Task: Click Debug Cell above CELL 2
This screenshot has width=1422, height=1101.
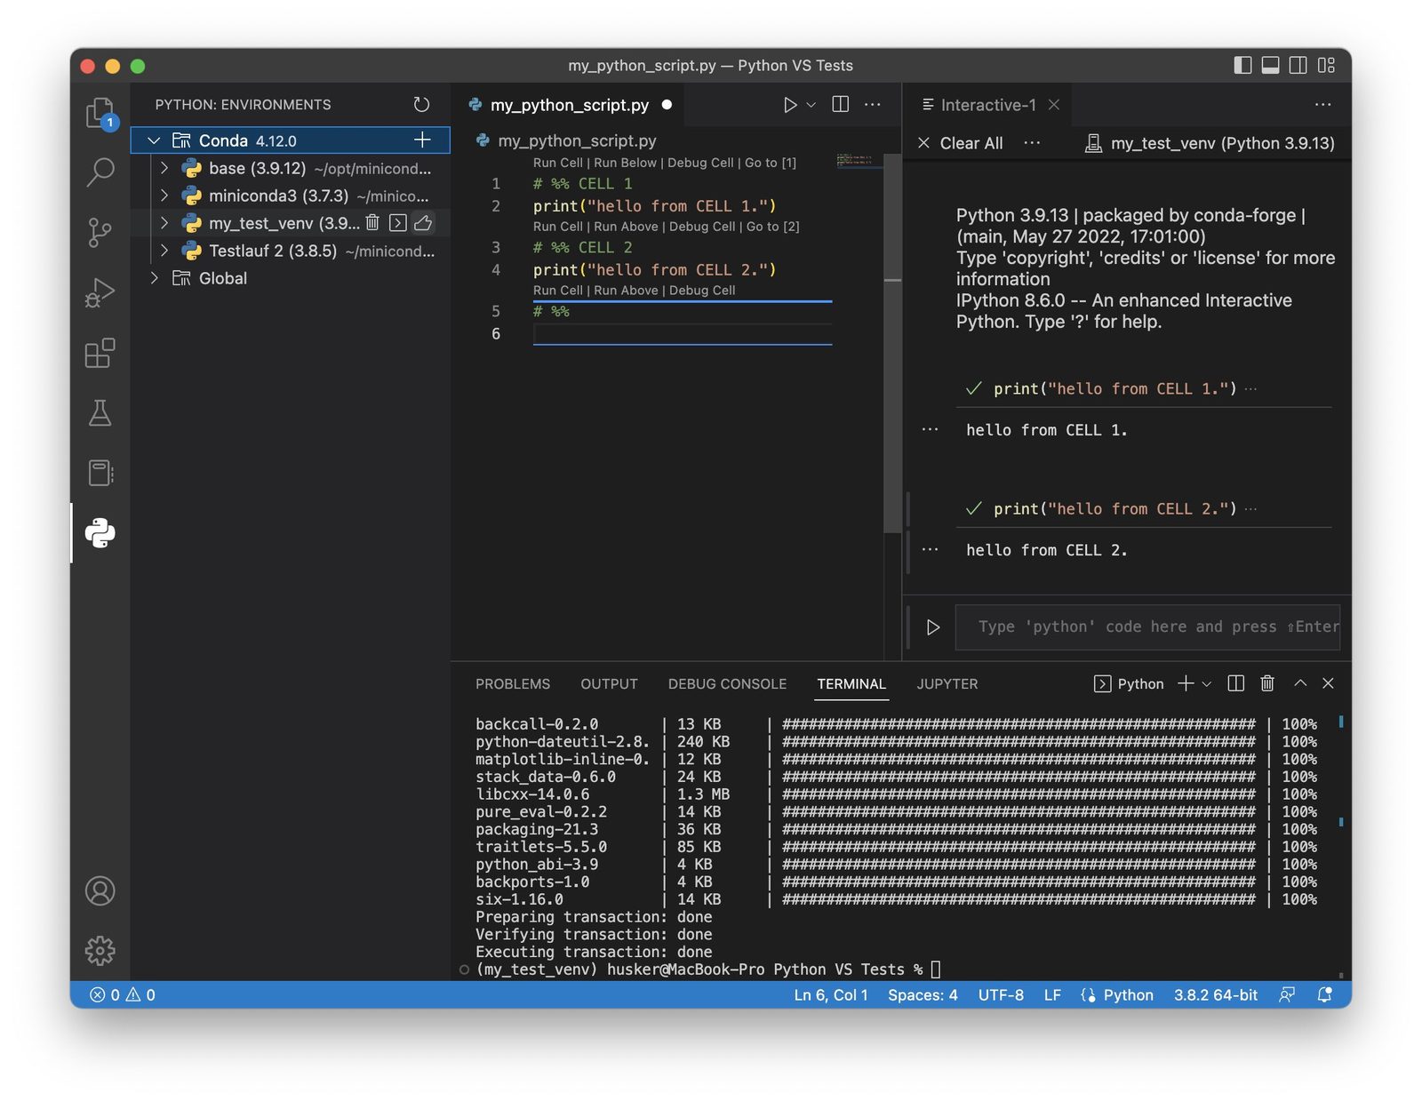Action: coord(701,227)
